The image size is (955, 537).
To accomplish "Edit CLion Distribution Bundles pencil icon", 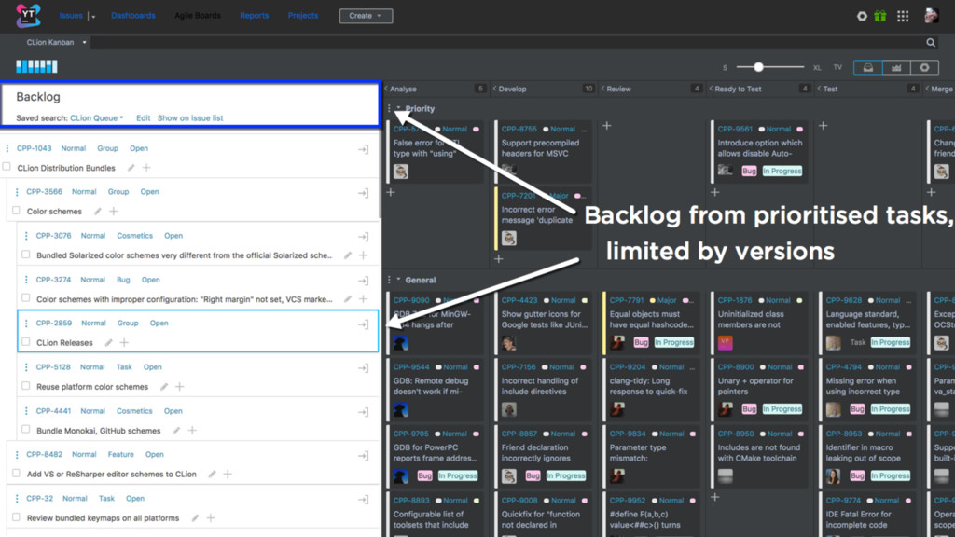I will coord(131,168).
